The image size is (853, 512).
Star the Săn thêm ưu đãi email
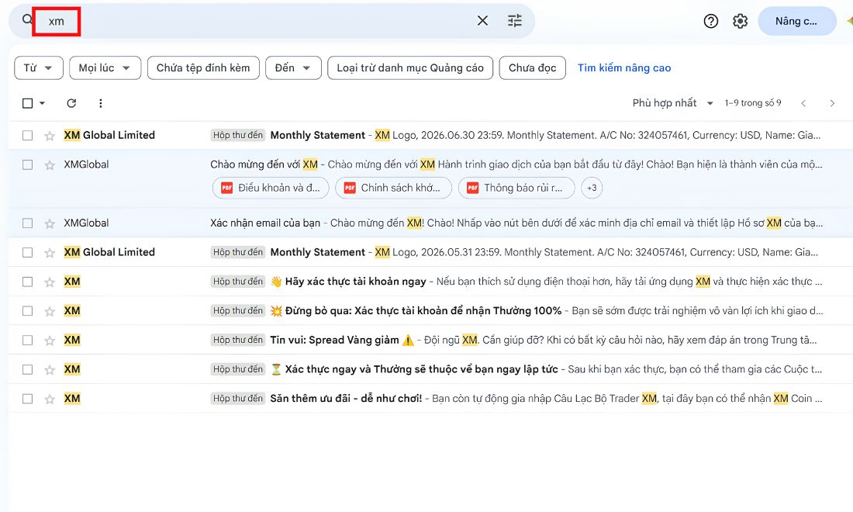(x=50, y=399)
